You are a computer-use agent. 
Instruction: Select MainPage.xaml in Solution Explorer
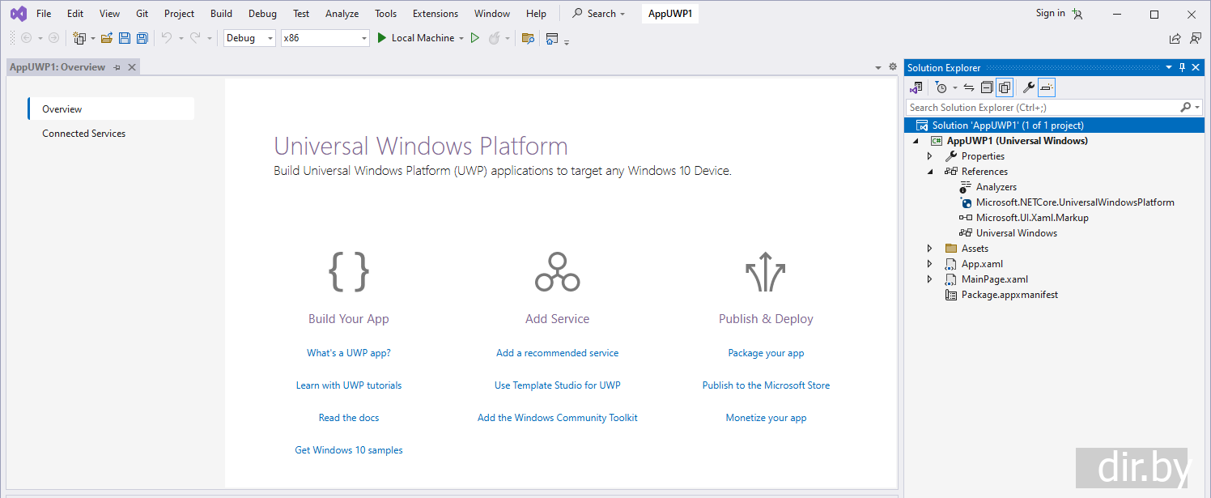994,279
